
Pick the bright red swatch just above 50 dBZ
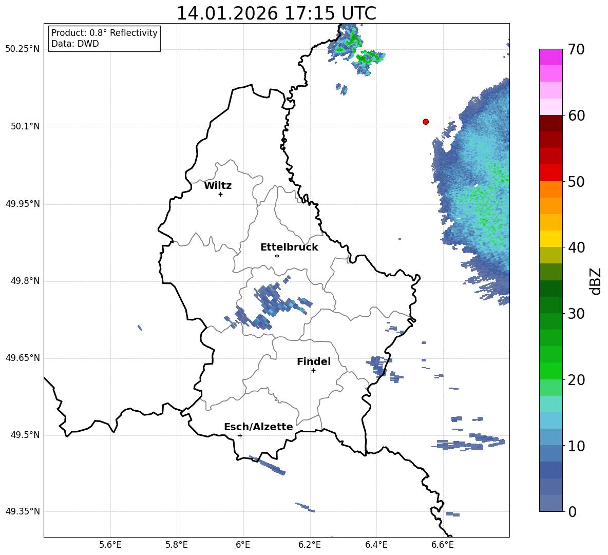point(551,173)
